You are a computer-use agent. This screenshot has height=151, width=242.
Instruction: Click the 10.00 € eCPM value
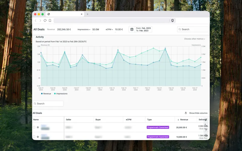pyautogui.click(x=119, y=29)
